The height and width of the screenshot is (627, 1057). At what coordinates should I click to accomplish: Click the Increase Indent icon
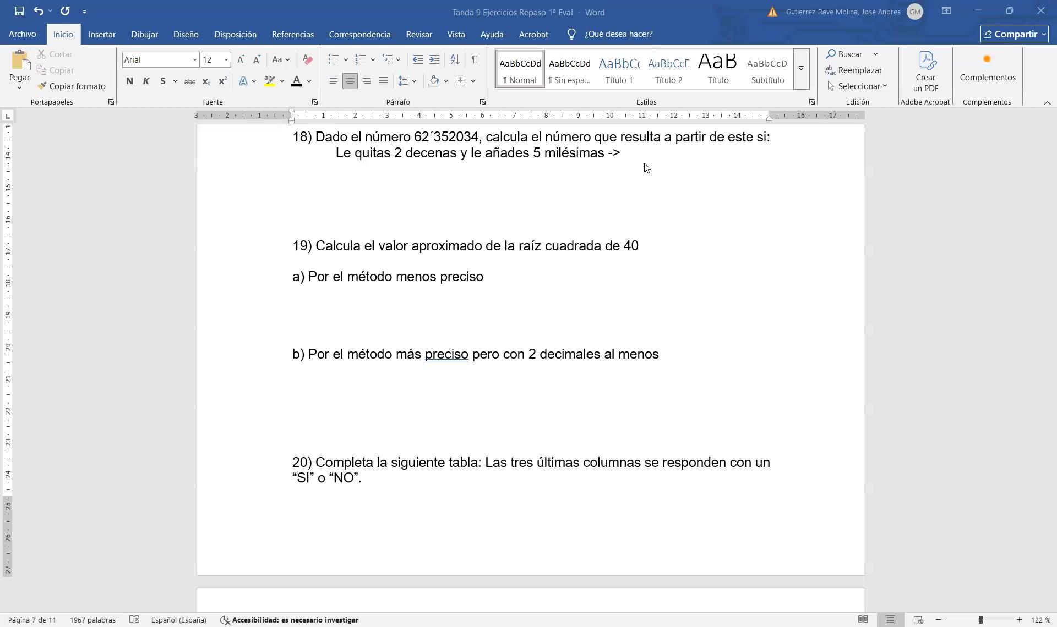click(434, 59)
